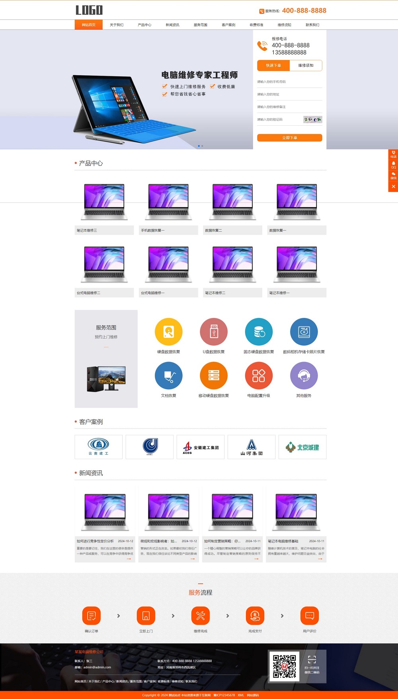Screen dimensions: 398x699
Task: Select the 快速下单 tab
Action: (273, 65)
